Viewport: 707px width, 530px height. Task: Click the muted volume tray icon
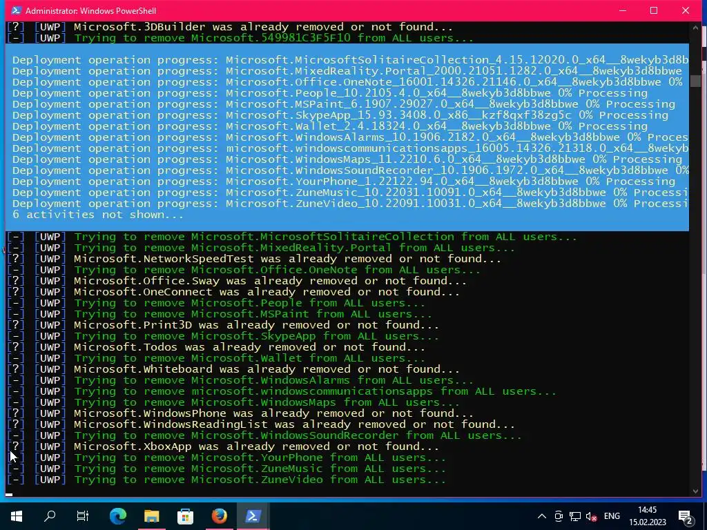pyautogui.click(x=591, y=516)
